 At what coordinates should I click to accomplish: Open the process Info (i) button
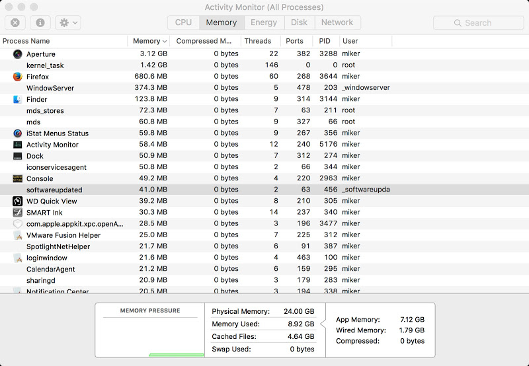[x=40, y=22]
